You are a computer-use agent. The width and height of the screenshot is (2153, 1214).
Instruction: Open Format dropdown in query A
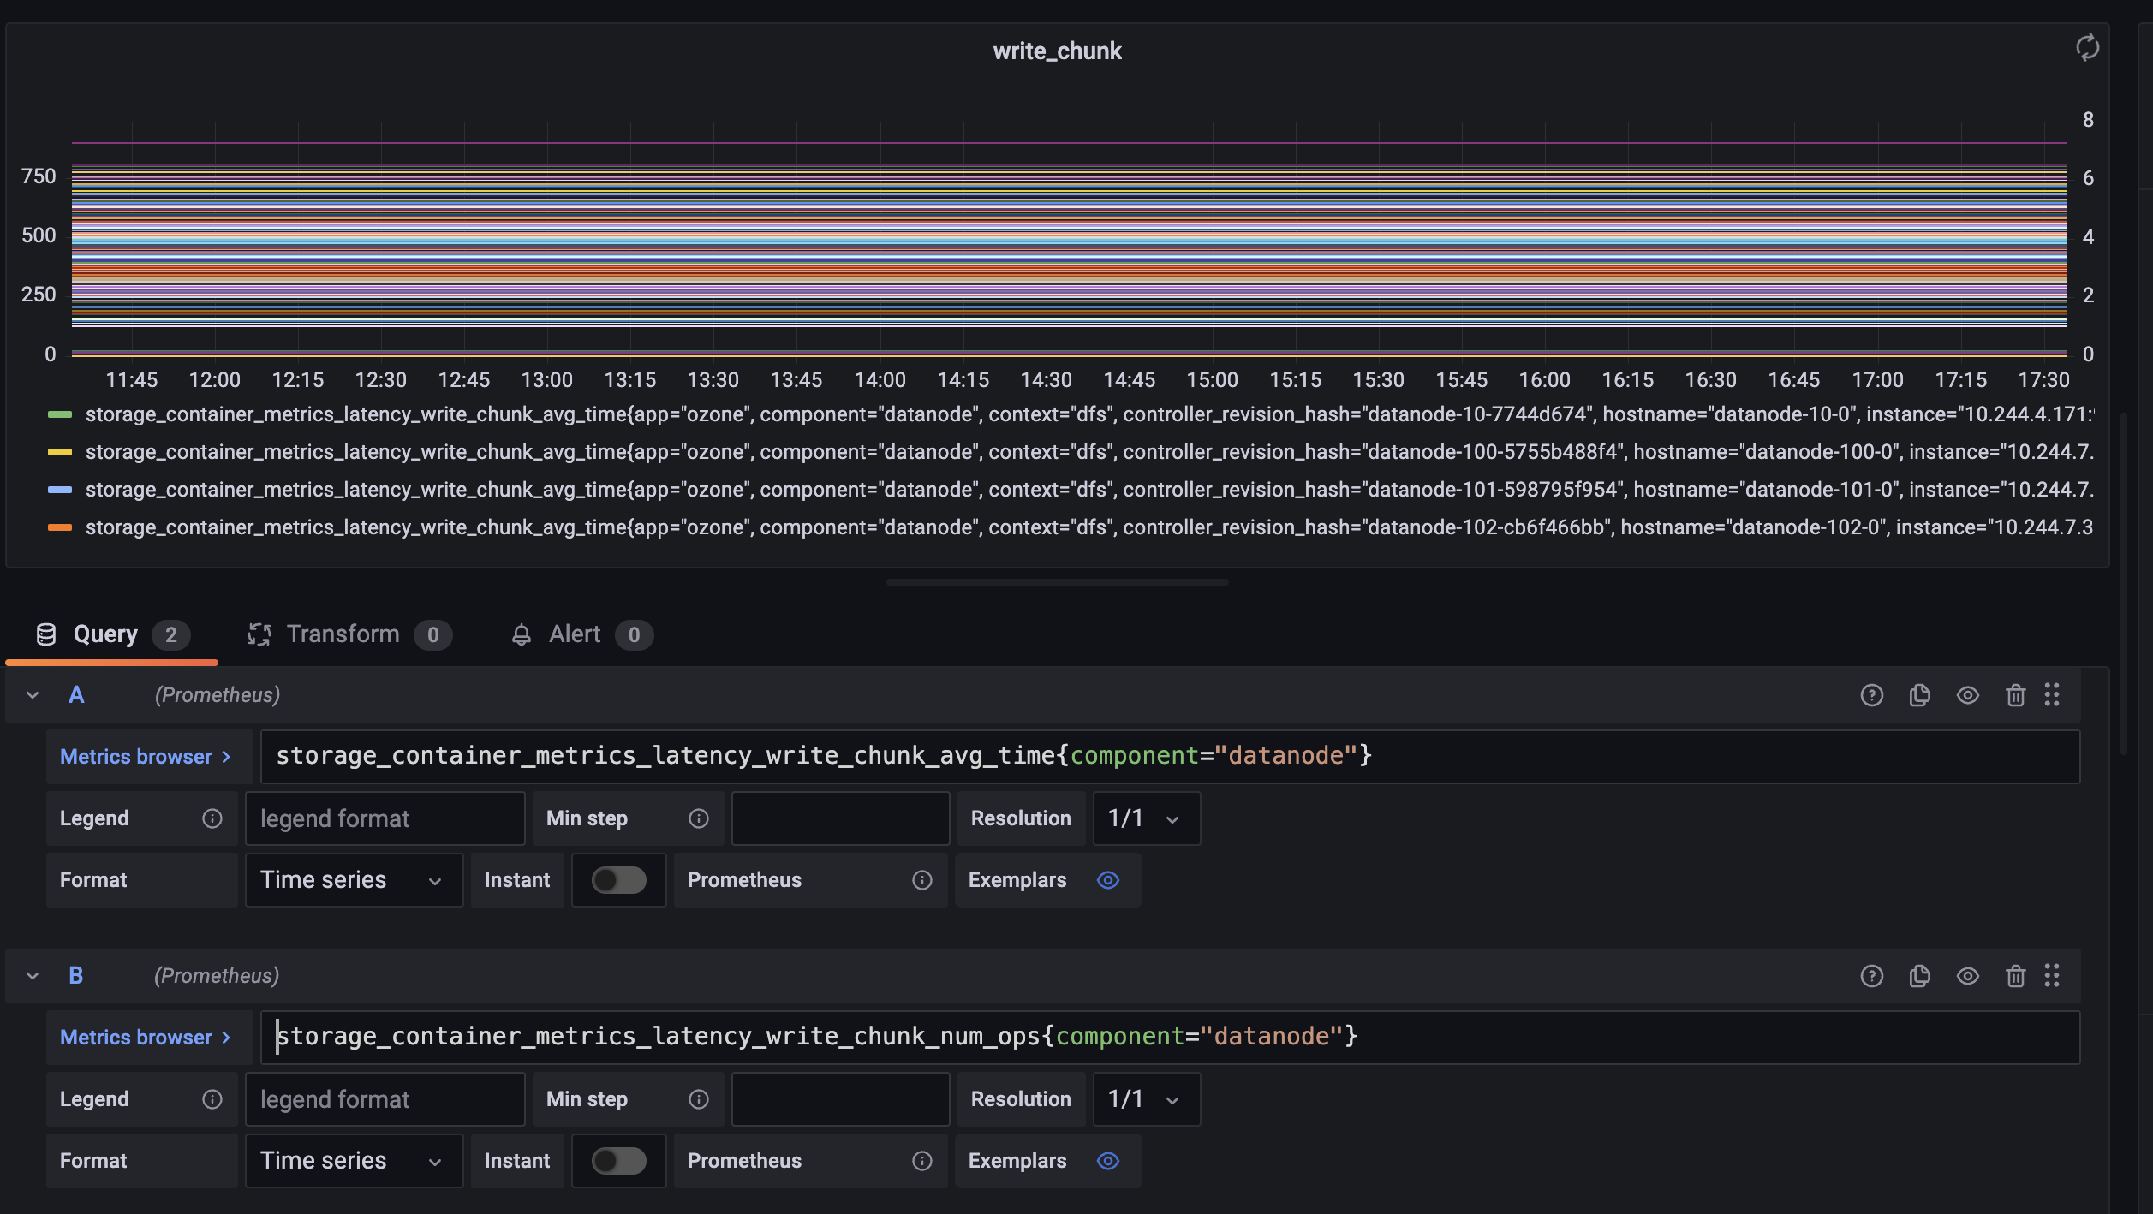[353, 880]
